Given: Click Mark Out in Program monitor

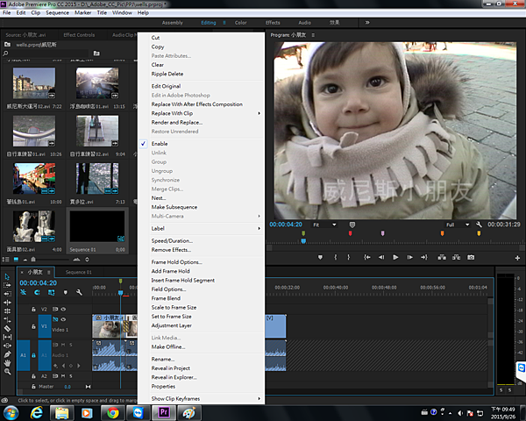Looking at the screenshot, I should point(349,257).
